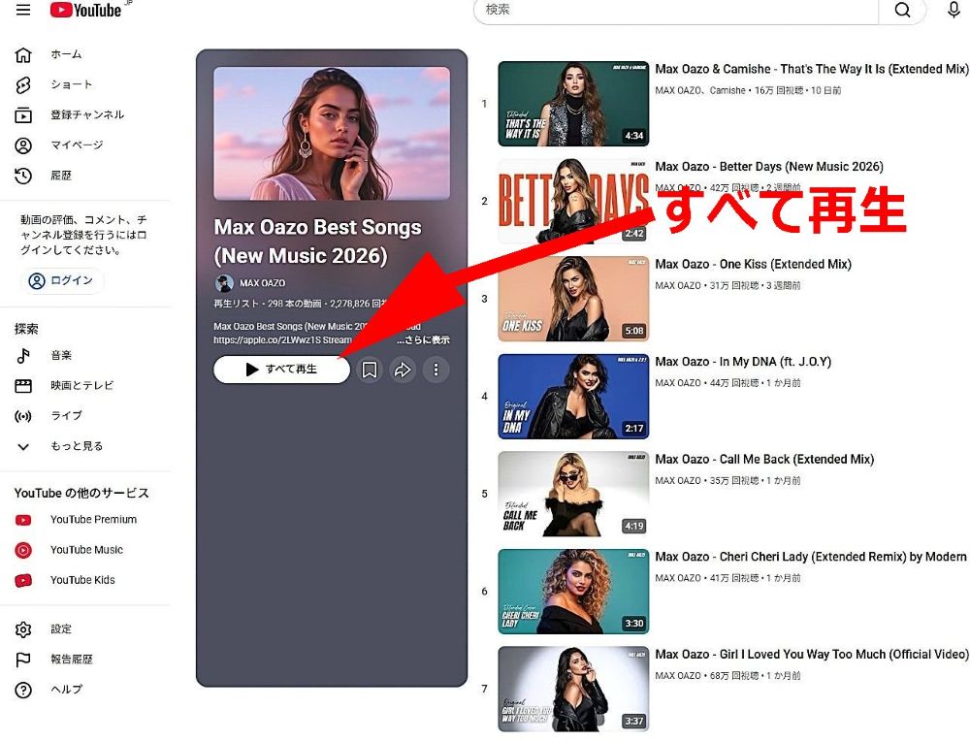Open playlist three-dot options menu

click(436, 370)
